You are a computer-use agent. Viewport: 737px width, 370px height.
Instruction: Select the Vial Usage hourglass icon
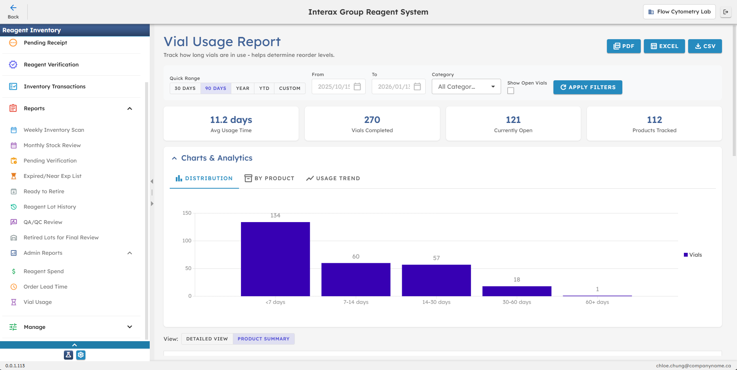13,302
